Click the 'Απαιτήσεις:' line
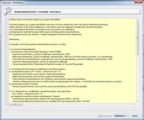 coord(14,39)
